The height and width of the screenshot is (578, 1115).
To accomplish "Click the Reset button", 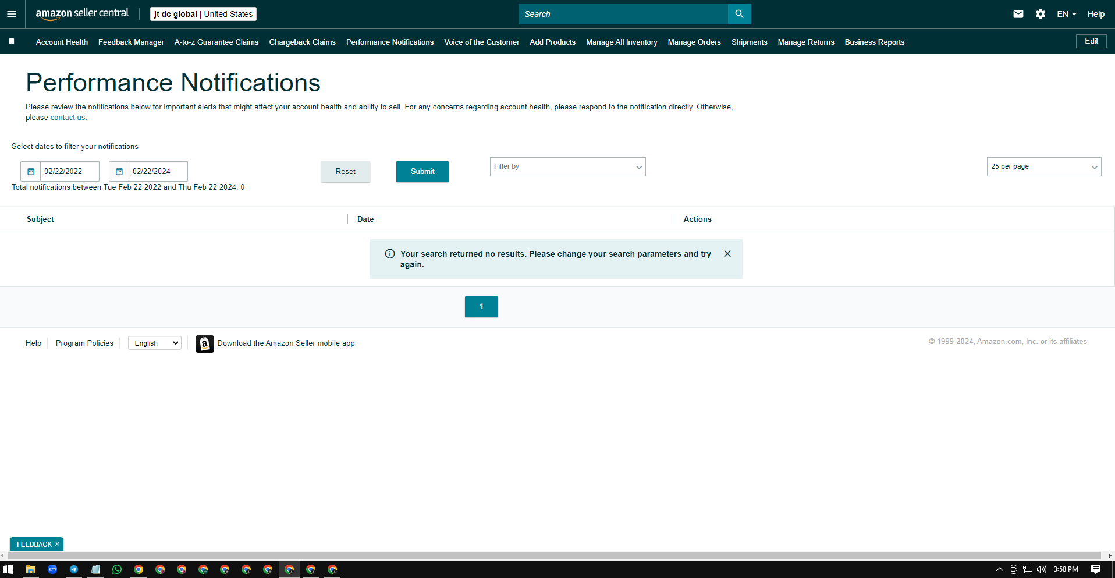I will 345,172.
